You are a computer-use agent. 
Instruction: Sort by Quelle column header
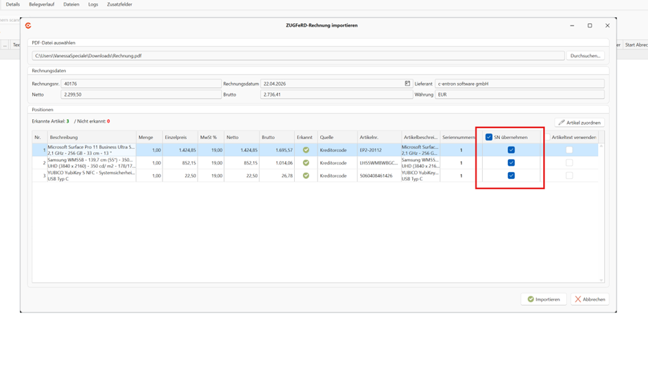coord(337,137)
